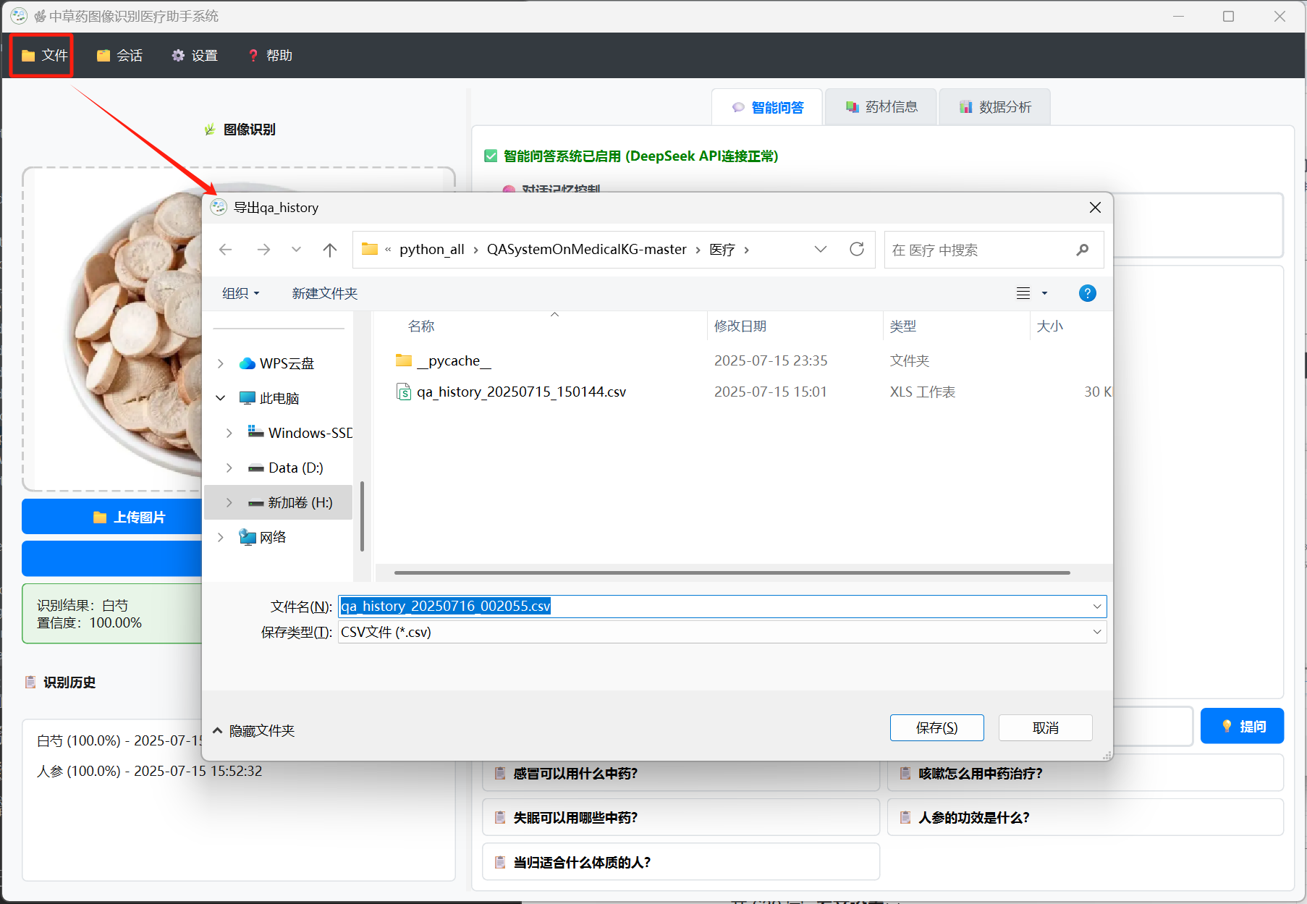Open recent locations dropdown arrow
Screen dimensions: 1307x904
tap(296, 250)
